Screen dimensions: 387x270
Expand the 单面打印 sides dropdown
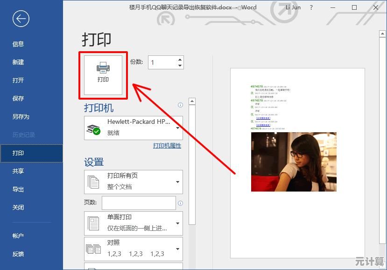coord(177,223)
